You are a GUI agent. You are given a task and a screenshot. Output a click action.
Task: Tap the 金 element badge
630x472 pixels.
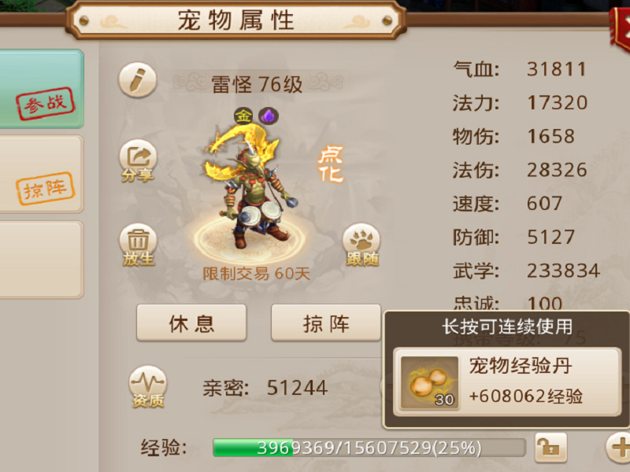click(243, 116)
